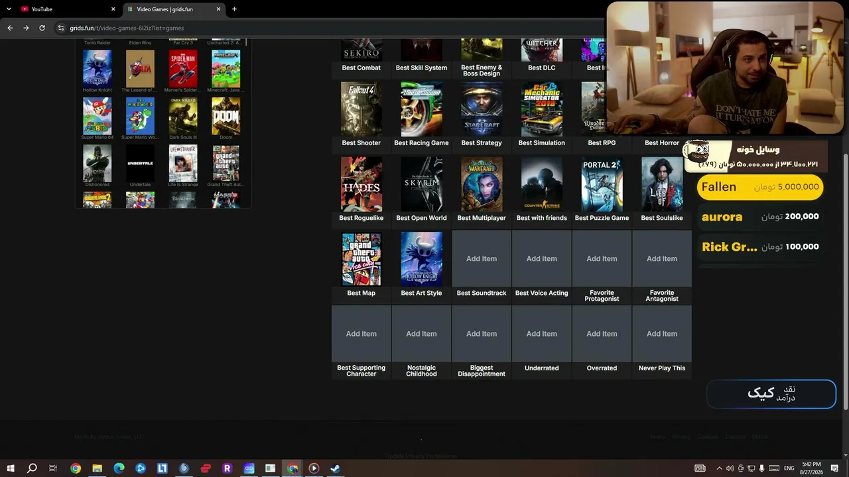Add an item for Never Play This
The width and height of the screenshot is (849, 477).
point(662,334)
